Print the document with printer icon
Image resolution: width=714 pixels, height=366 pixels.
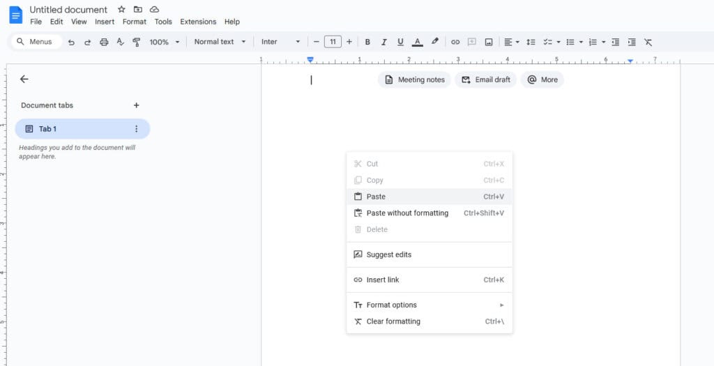(x=104, y=42)
